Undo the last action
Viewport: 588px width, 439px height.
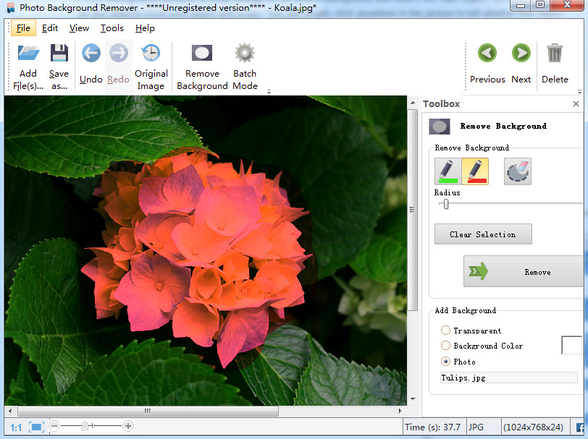point(91,63)
